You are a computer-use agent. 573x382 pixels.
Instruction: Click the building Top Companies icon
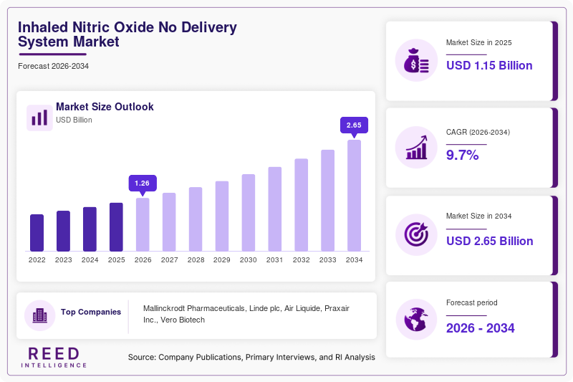point(40,315)
